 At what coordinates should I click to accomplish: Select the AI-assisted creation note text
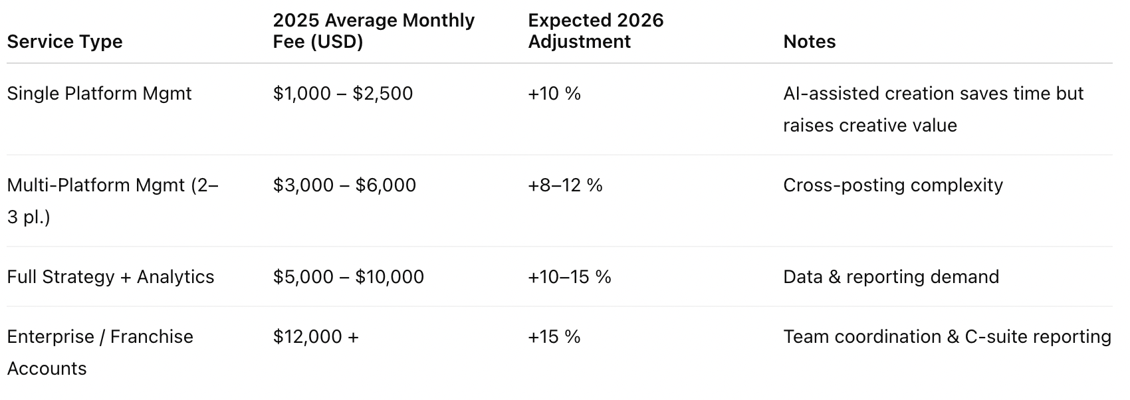[x=933, y=109]
